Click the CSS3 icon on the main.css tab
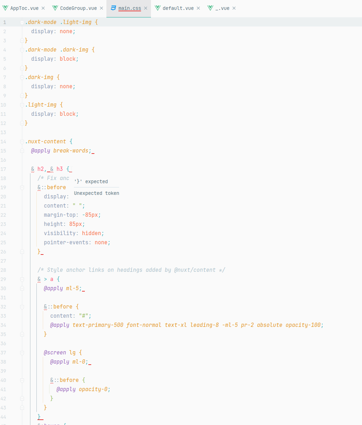The image size is (362, 425). [113, 7]
